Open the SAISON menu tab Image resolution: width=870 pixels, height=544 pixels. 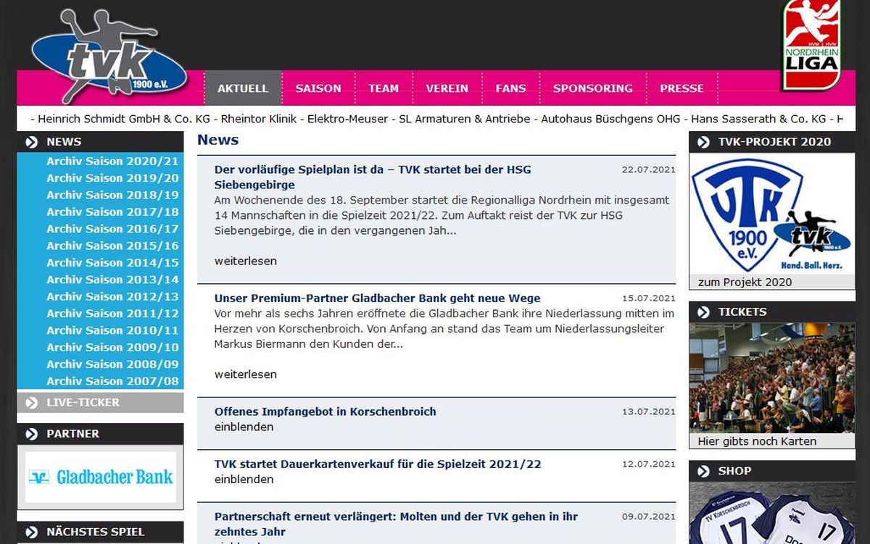point(318,88)
